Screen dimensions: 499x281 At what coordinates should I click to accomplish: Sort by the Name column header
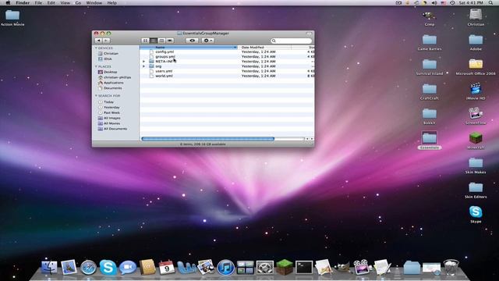click(189, 47)
